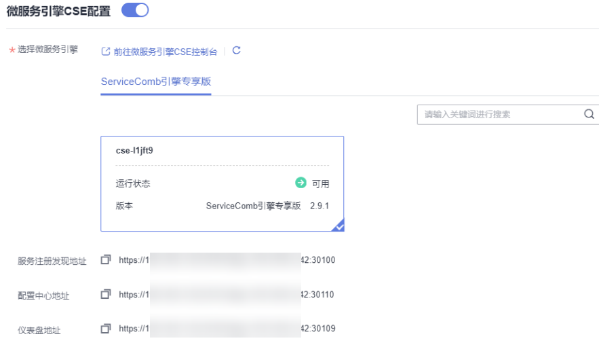The image size is (599, 345).
Task: Click the 可用 status text
Action: tap(320, 184)
